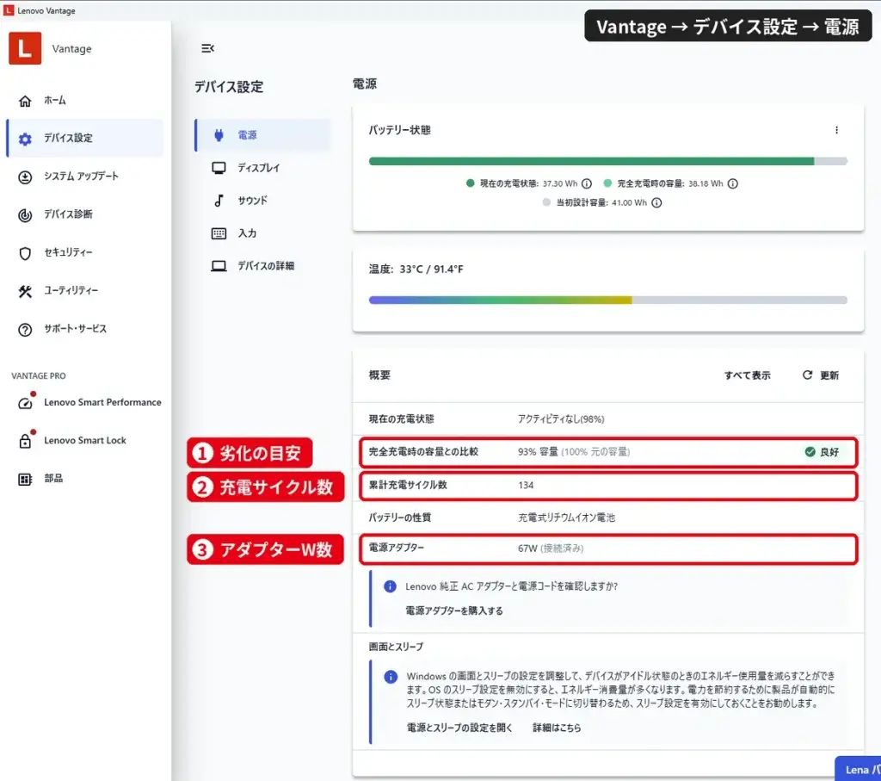This screenshot has width=881, height=781.
Task: Click the 累計充電サイクル数 value 134
Action: (x=526, y=485)
